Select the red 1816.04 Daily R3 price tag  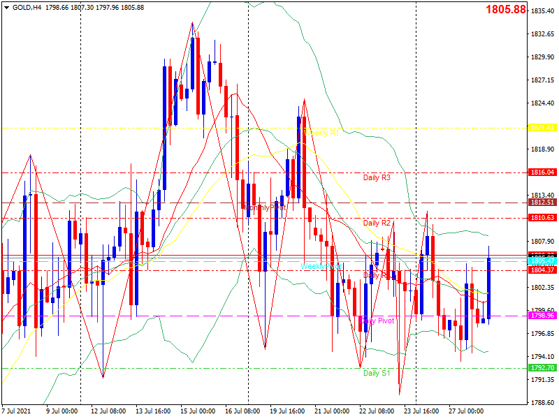coord(542,172)
